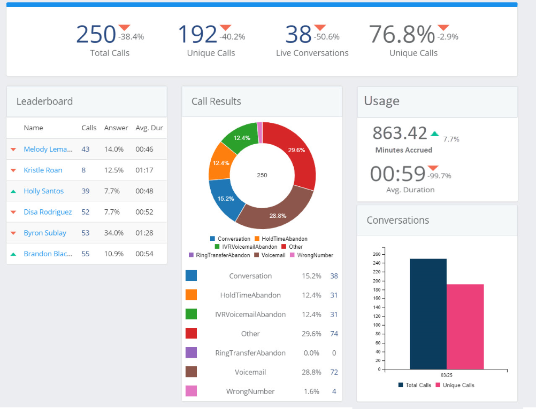Toggle RingTransferAbandon in the donut chart legend

[x=219, y=255]
